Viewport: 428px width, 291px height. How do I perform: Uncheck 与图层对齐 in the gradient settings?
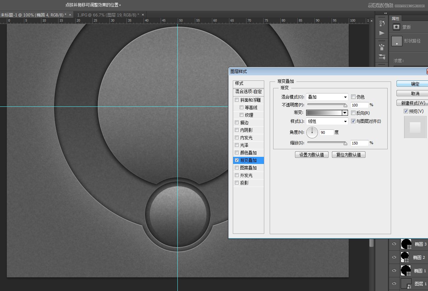coord(353,121)
